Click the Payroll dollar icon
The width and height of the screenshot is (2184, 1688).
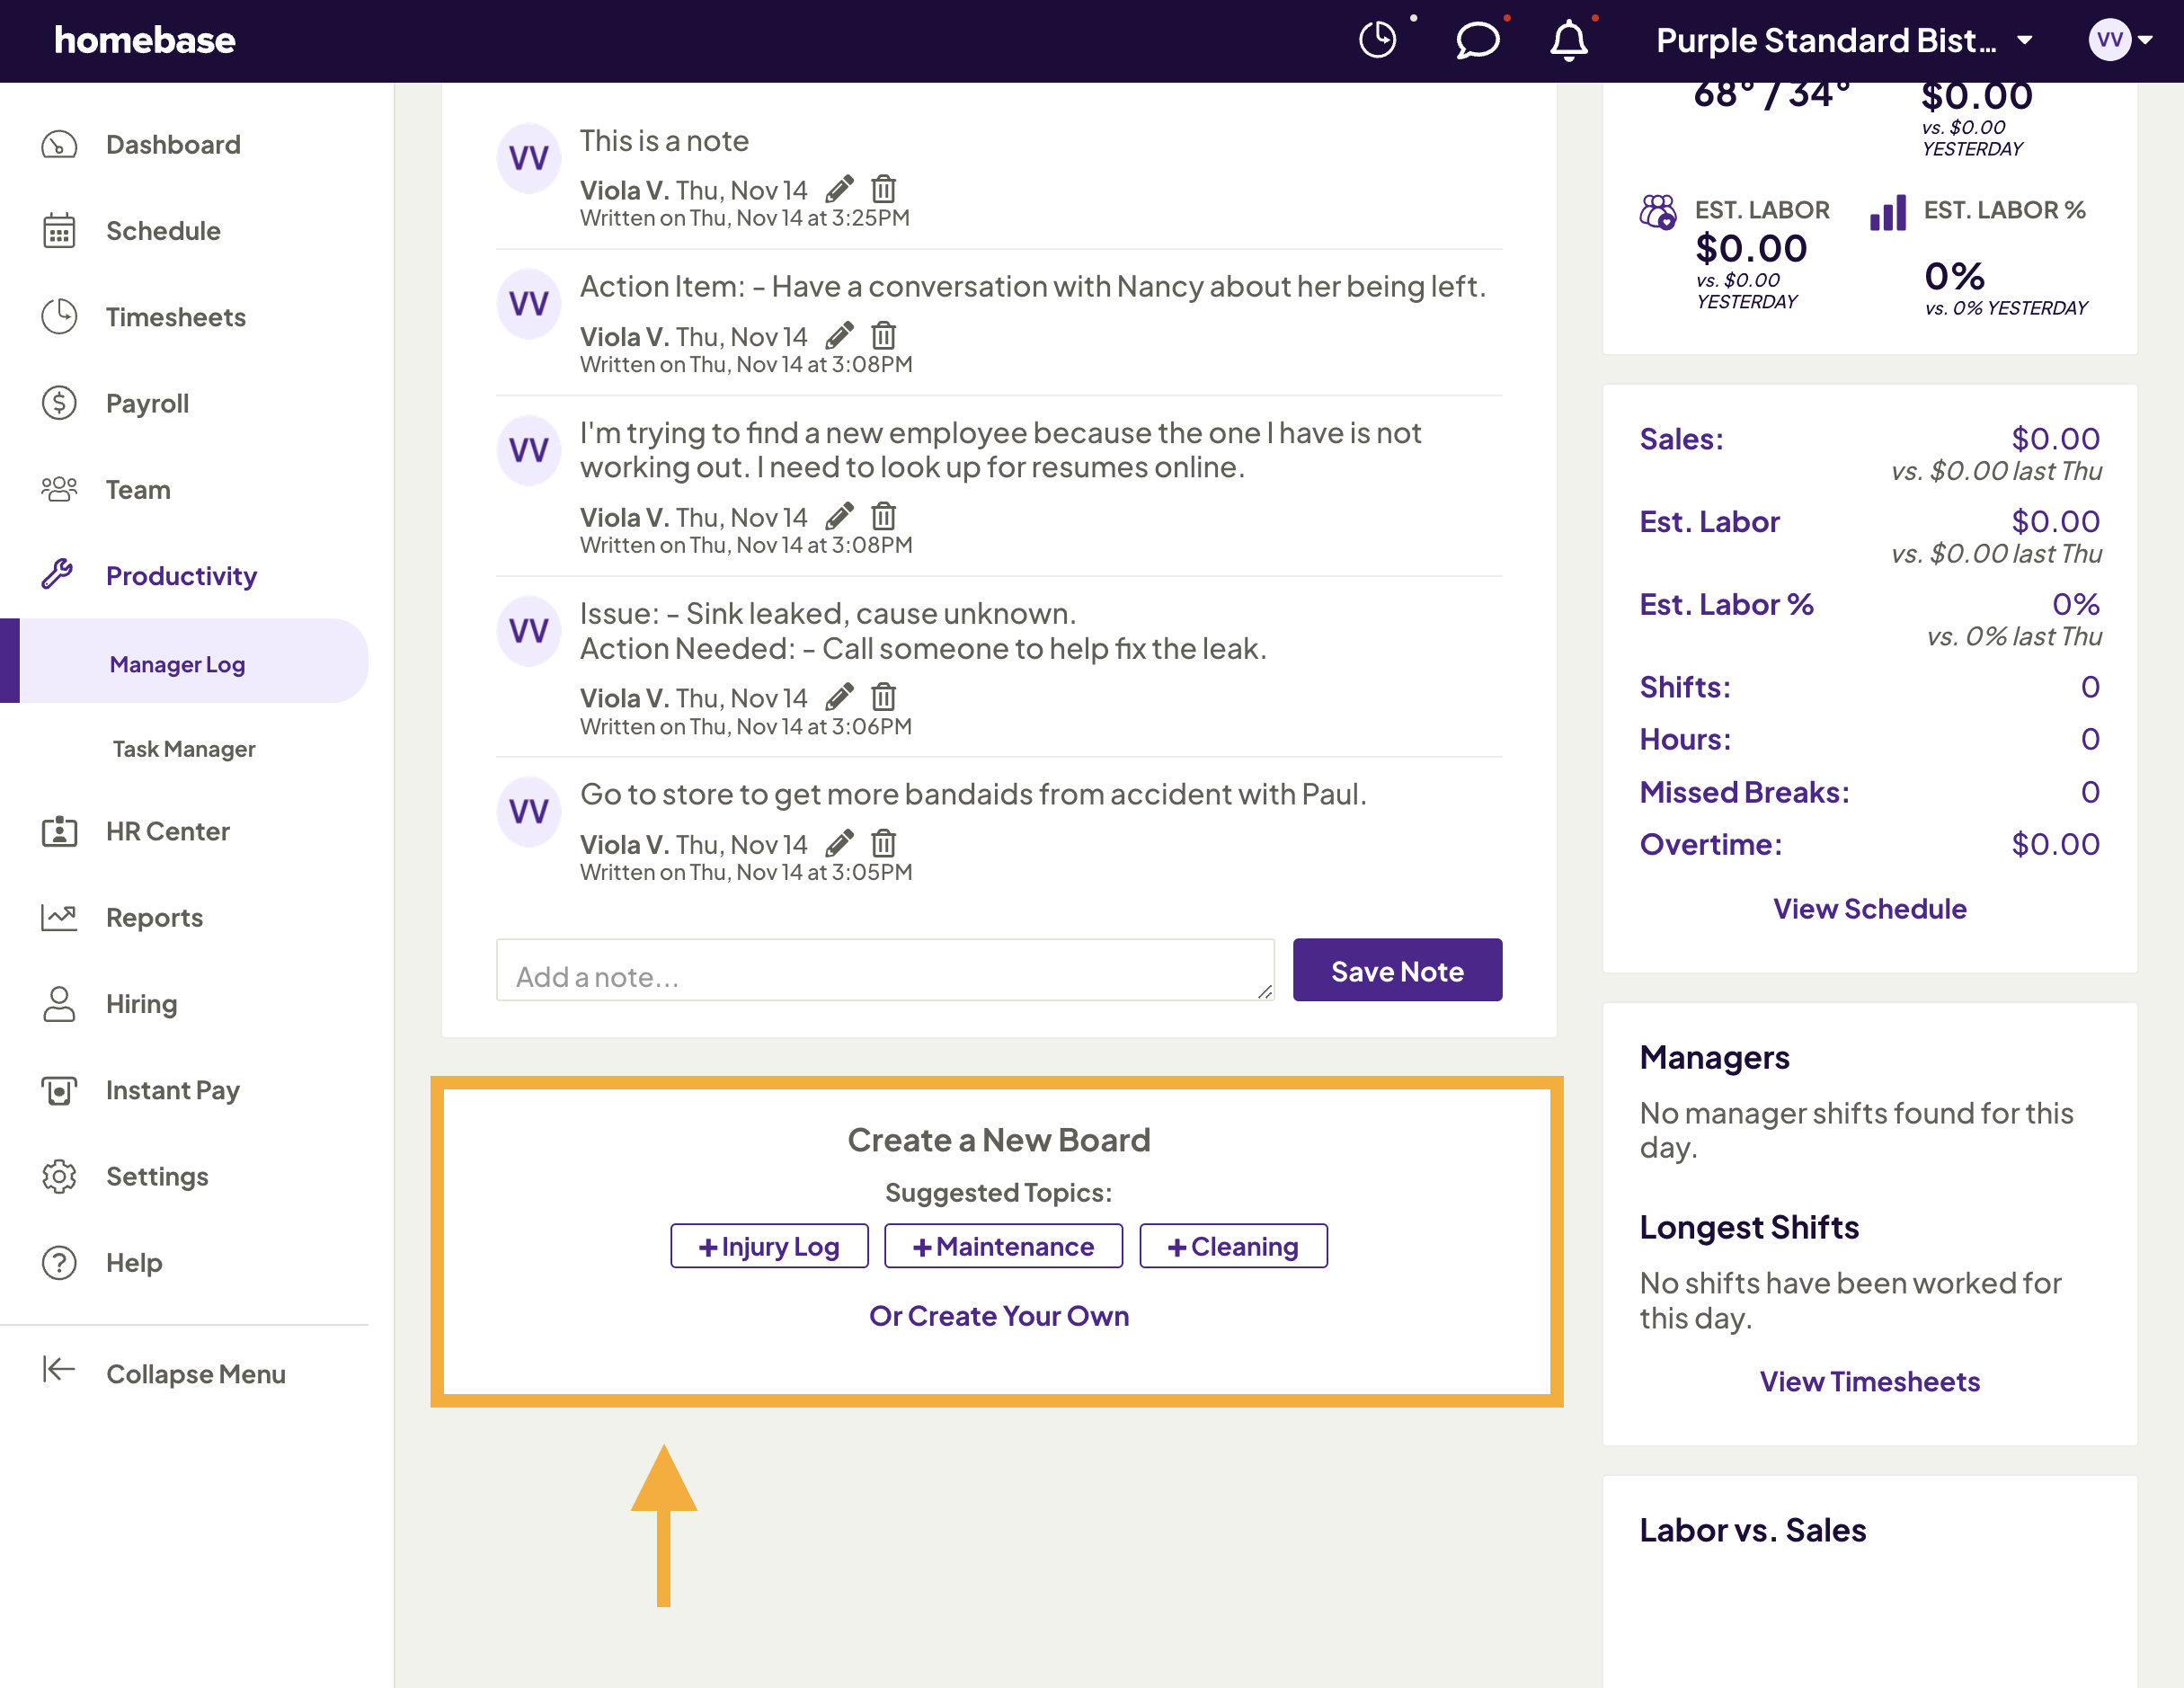(59, 402)
